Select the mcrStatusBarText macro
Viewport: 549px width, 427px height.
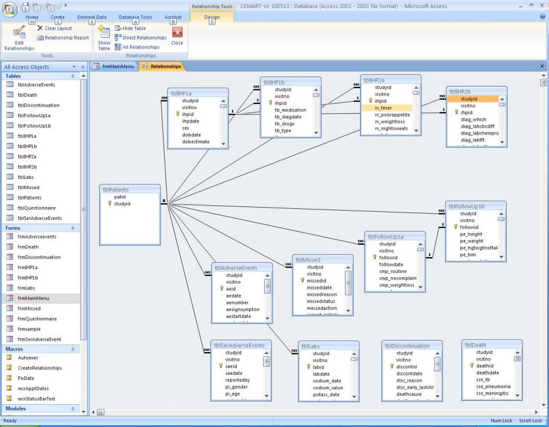pos(41,399)
